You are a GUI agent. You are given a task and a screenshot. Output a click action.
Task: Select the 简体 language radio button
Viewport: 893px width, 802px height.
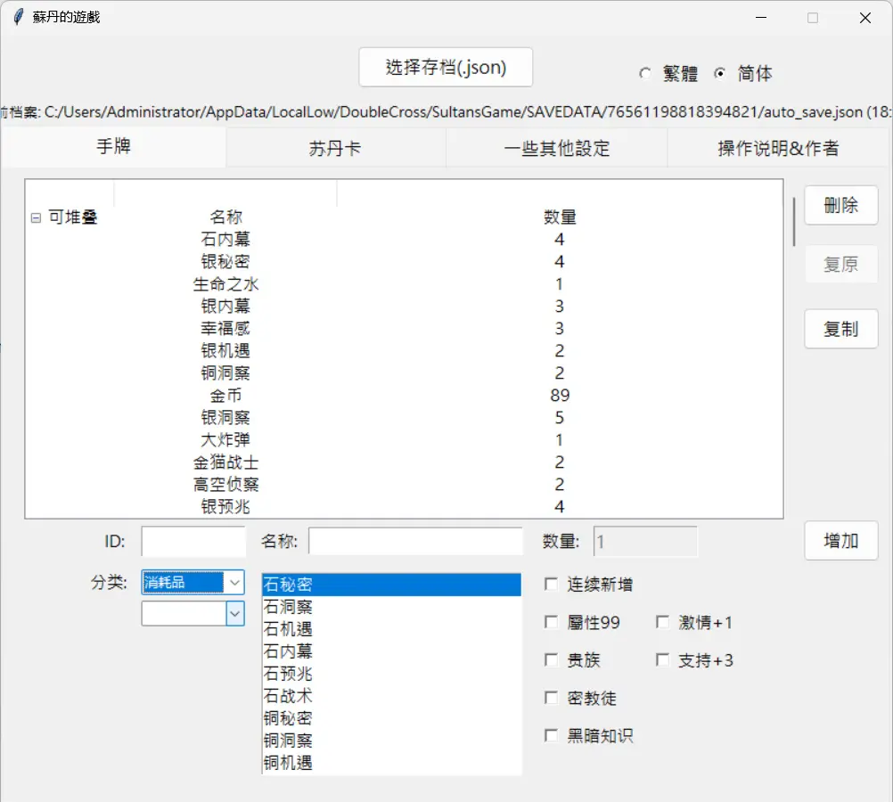(x=720, y=74)
